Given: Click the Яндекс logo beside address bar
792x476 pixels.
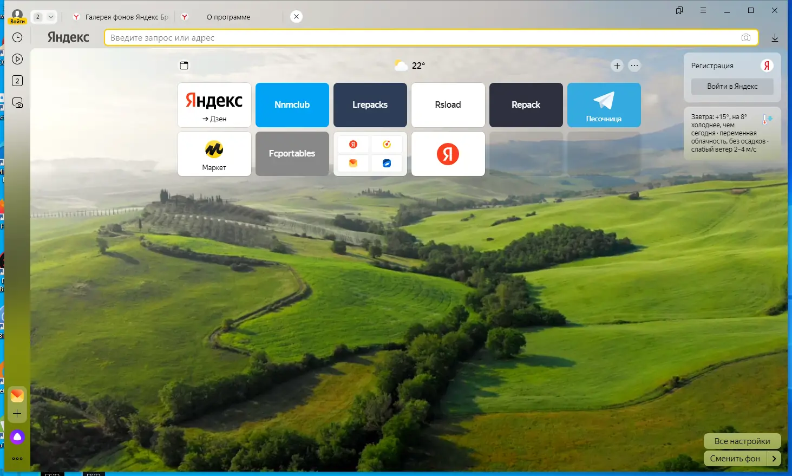Looking at the screenshot, I should coord(68,37).
